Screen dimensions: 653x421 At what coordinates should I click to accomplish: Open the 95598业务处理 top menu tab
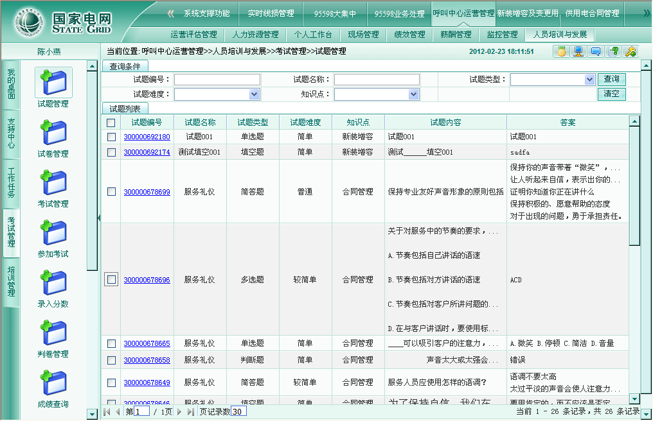point(399,13)
